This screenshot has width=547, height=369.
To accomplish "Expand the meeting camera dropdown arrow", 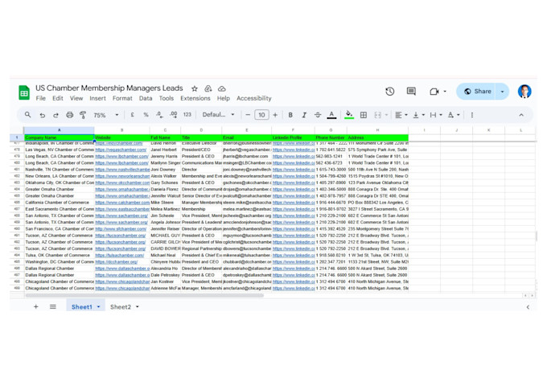I will 445,92.
